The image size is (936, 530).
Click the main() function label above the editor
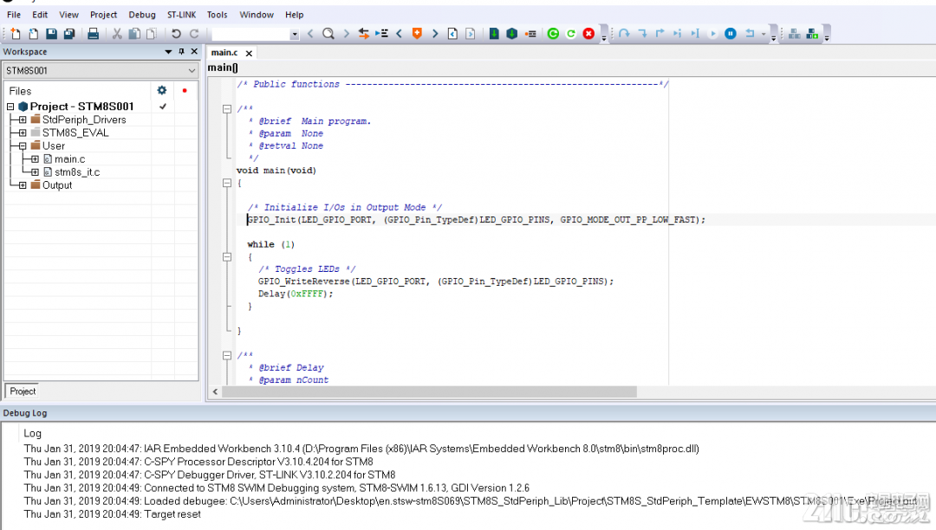click(223, 68)
